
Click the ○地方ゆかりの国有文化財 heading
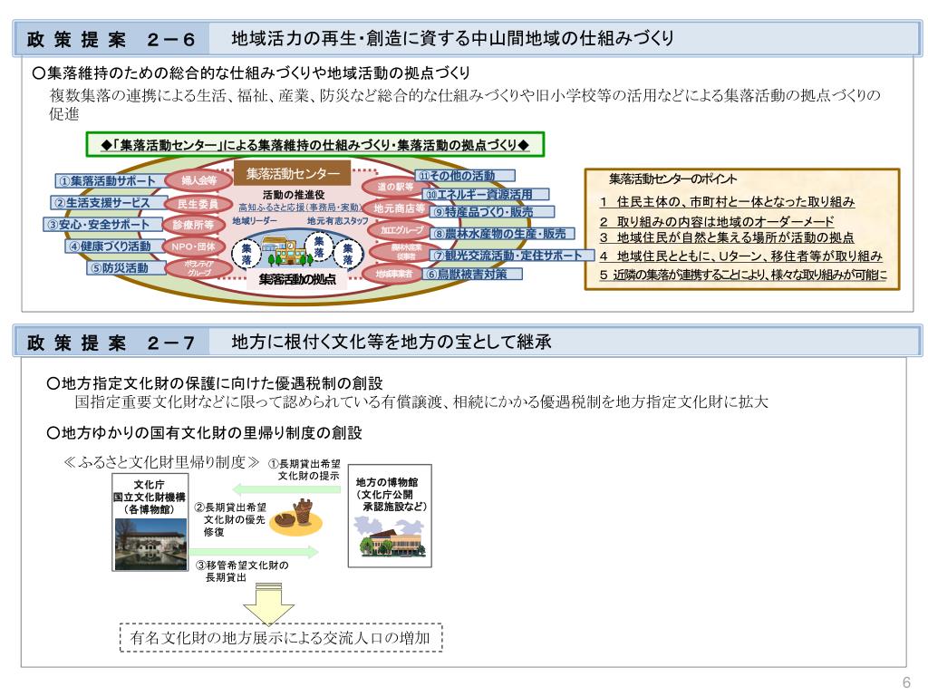click(x=204, y=432)
